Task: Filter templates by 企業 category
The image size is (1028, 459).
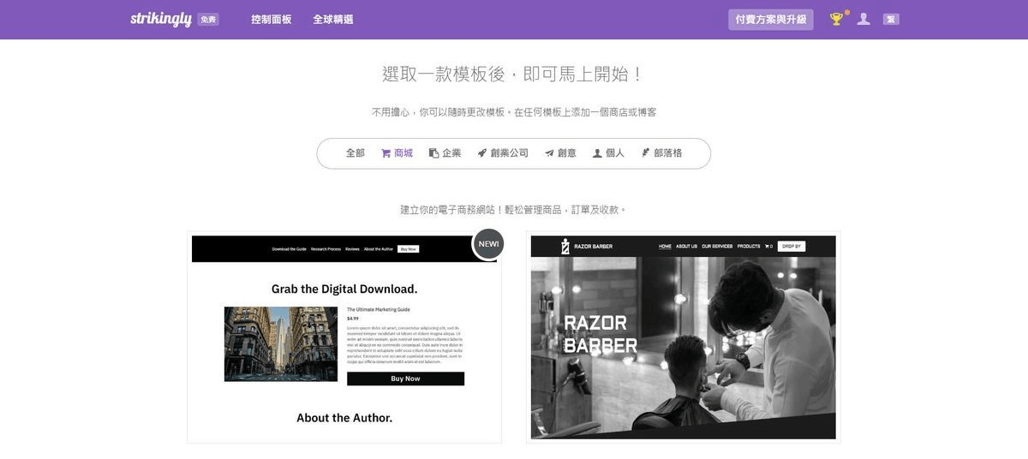Action: [445, 153]
